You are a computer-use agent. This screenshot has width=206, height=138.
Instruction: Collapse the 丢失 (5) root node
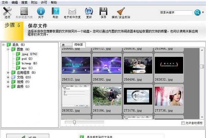pyautogui.click(x=3, y=45)
